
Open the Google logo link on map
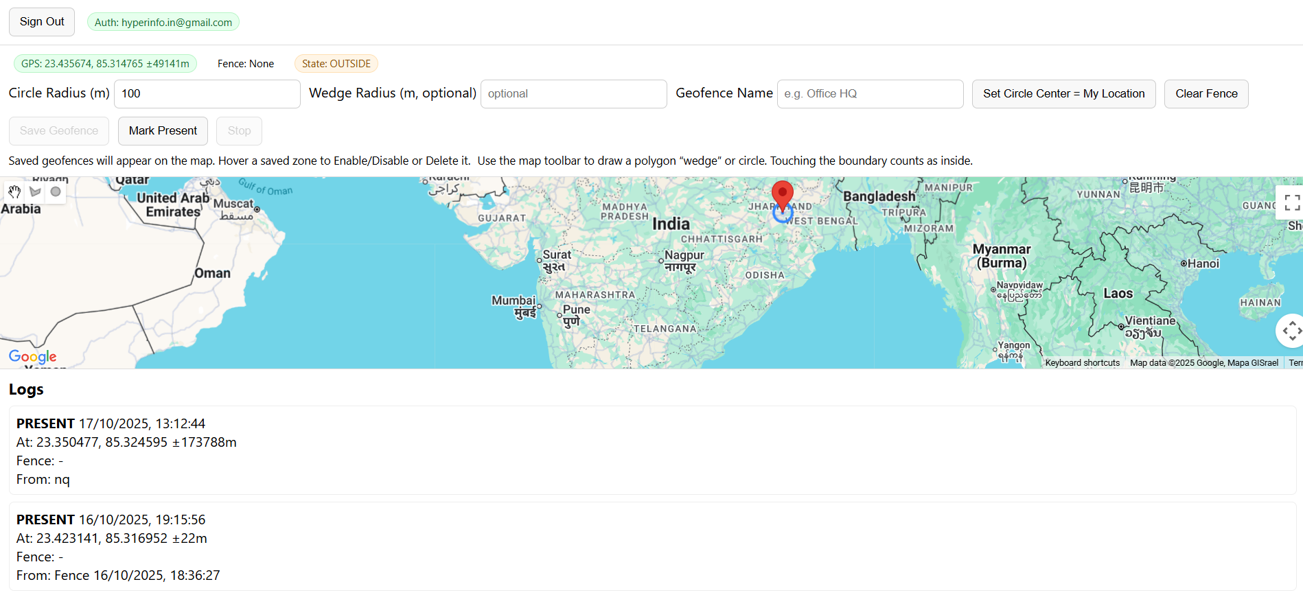click(32, 356)
